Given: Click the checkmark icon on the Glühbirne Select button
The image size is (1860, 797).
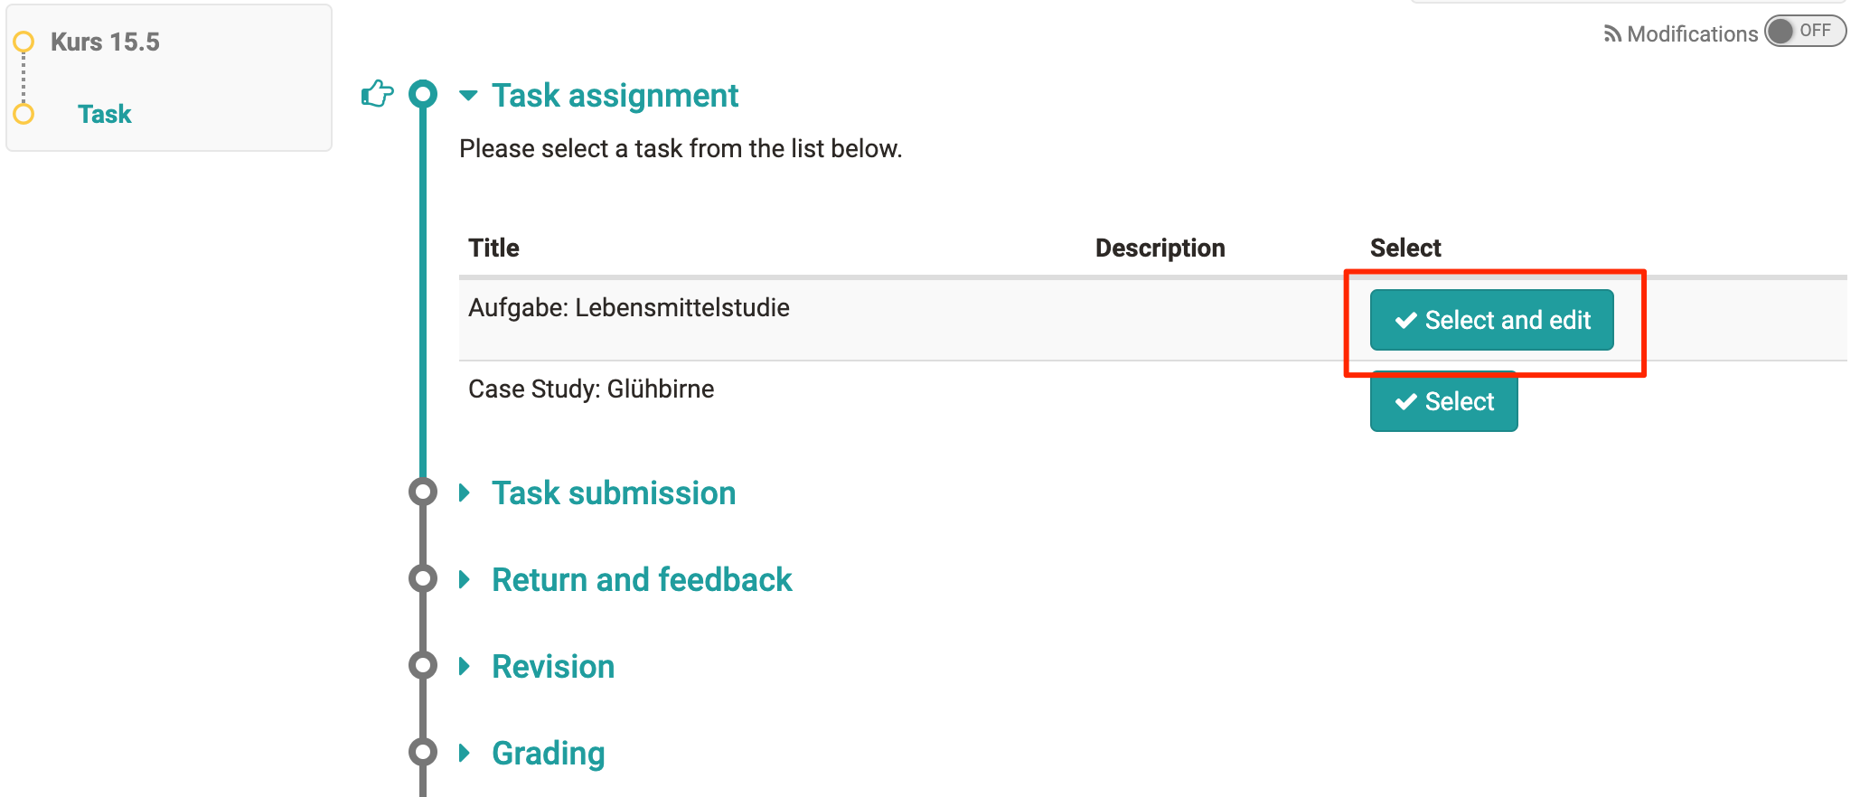Looking at the screenshot, I should click(1405, 401).
